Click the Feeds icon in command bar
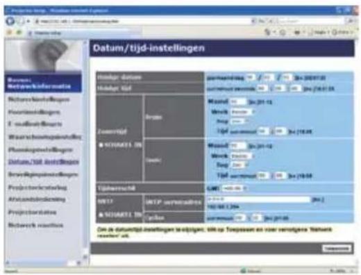Screen dimensions: 361x275 (283, 33)
